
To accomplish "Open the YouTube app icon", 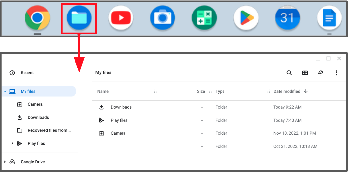I will click(x=121, y=18).
